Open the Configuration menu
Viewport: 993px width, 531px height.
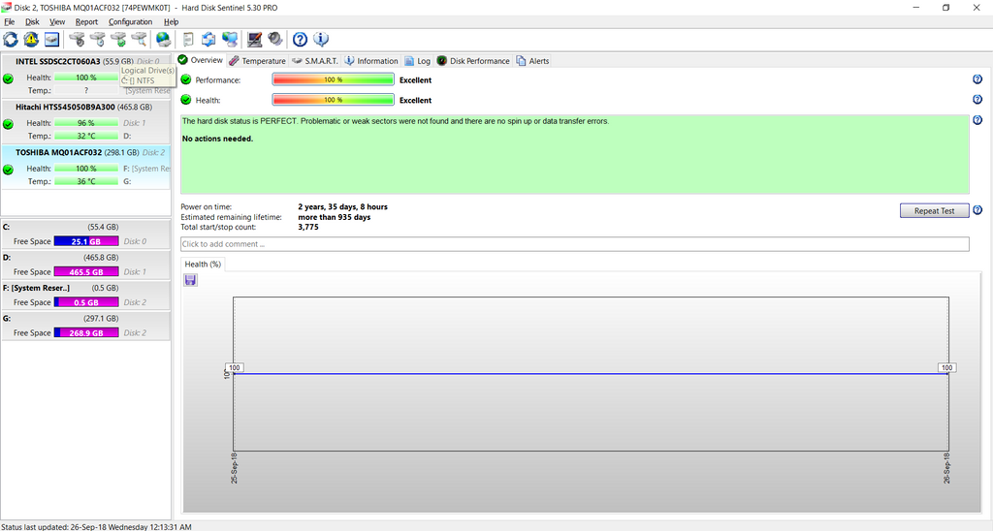131,21
